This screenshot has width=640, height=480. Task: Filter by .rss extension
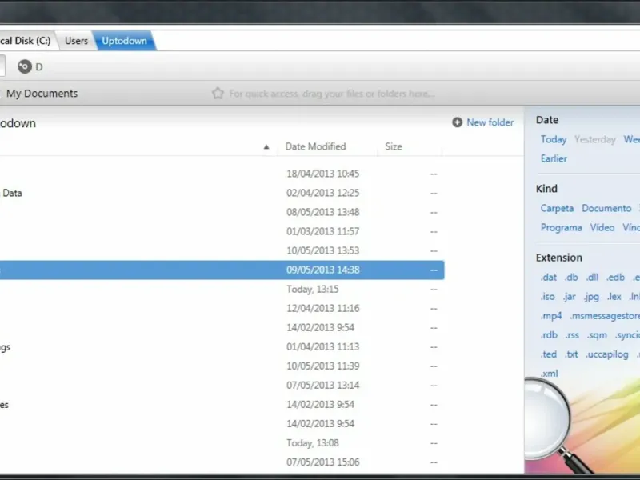tap(572, 335)
